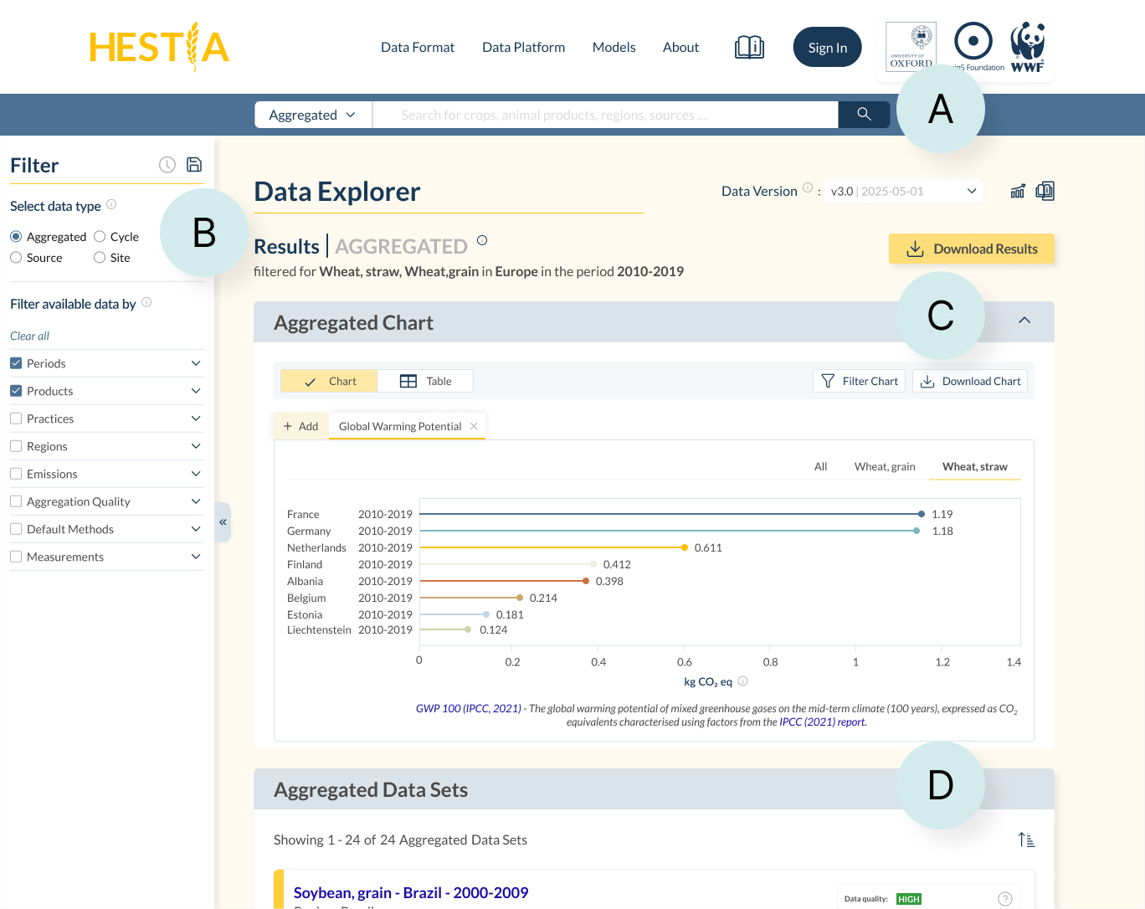Open the About menu
1145x909 pixels.
click(680, 48)
